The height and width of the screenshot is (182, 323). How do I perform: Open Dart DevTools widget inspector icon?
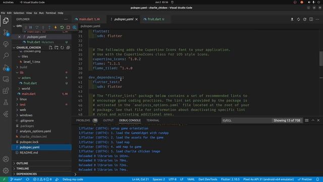click(75, 27)
